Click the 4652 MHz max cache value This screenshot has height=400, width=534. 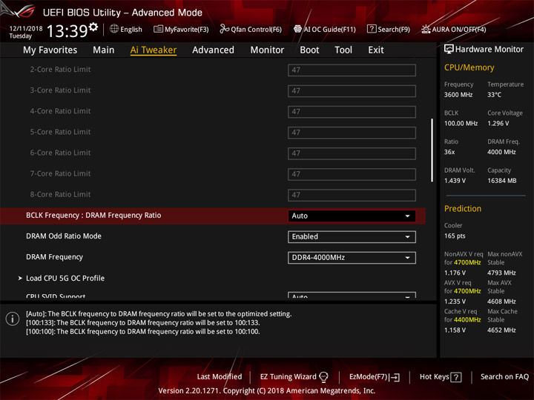tap(501, 330)
